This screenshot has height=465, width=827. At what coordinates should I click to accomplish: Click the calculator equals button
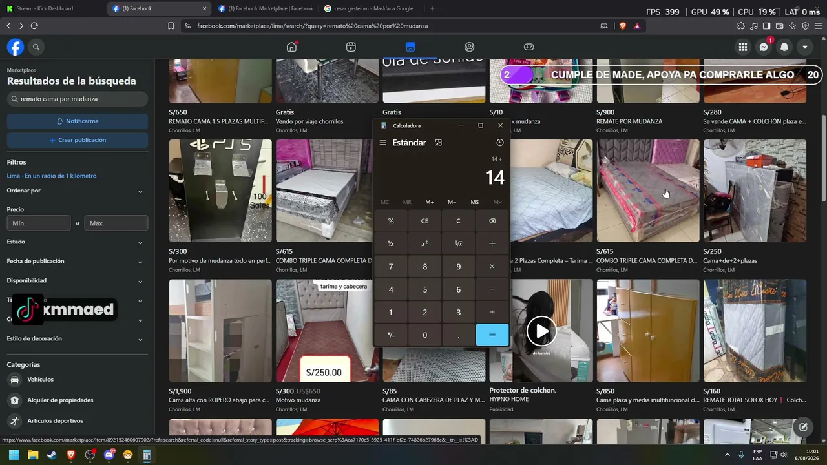pyautogui.click(x=492, y=335)
